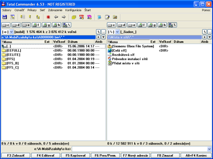Image resolution: width=213 pixels, height=159 pixels.
Task: Go to root with left panel backslash button
Action: point(98,32)
